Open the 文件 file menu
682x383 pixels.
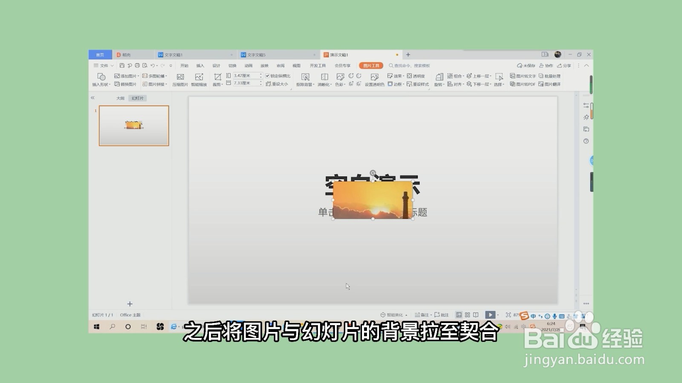click(x=103, y=66)
